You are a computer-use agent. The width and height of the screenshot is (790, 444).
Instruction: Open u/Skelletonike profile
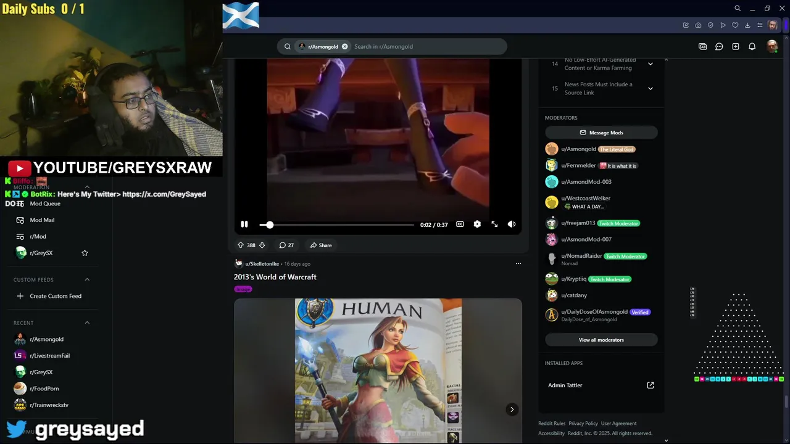[x=262, y=264]
